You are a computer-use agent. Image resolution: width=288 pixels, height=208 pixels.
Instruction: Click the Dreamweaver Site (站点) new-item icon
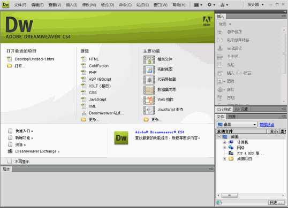[84, 113]
